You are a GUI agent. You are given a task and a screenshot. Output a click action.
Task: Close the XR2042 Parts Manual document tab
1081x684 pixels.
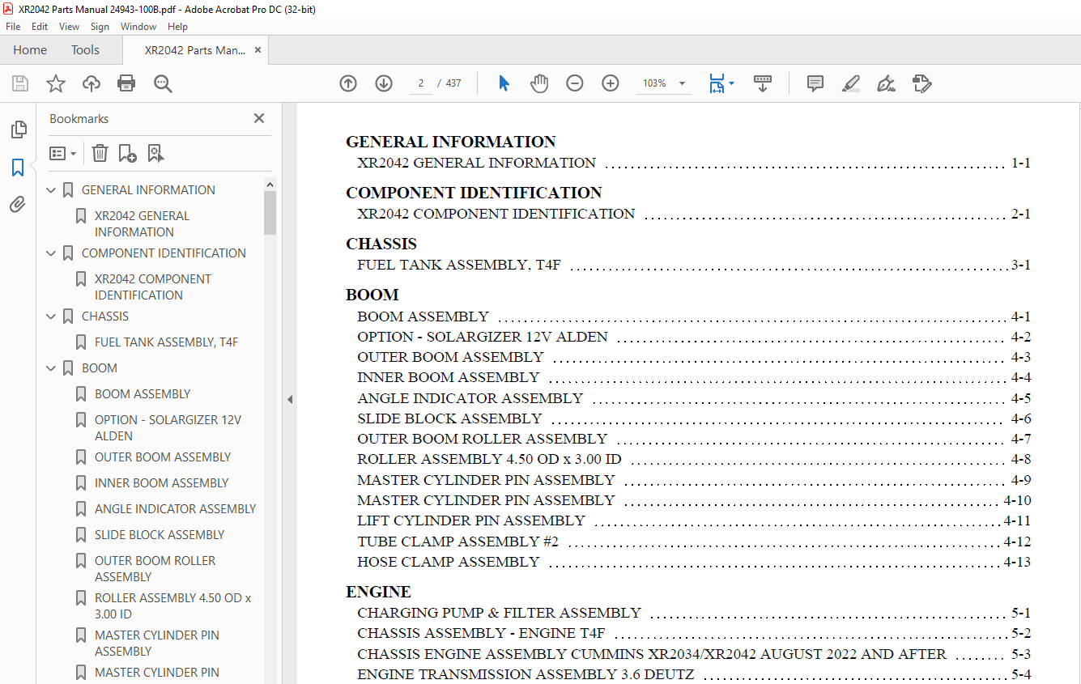click(x=258, y=50)
